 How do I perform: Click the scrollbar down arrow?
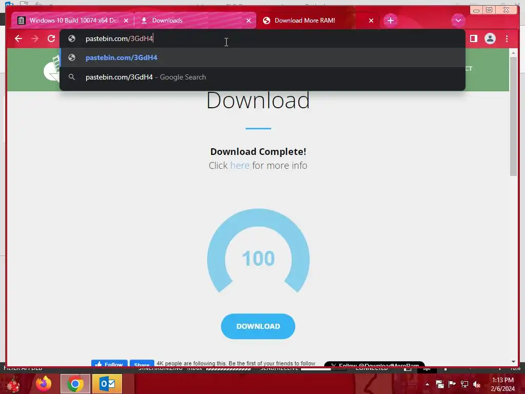tap(513, 362)
